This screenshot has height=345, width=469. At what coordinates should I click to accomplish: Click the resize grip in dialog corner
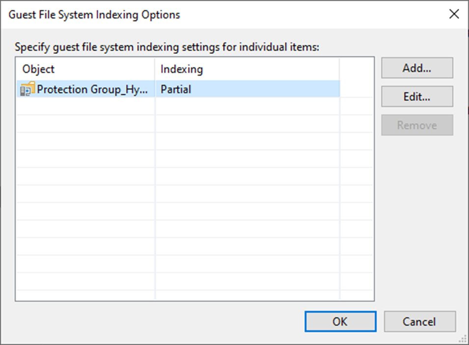tap(463, 340)
